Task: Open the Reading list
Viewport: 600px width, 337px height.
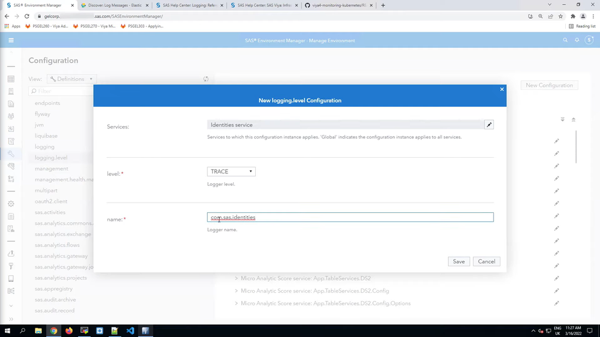Action: [582, 26]
